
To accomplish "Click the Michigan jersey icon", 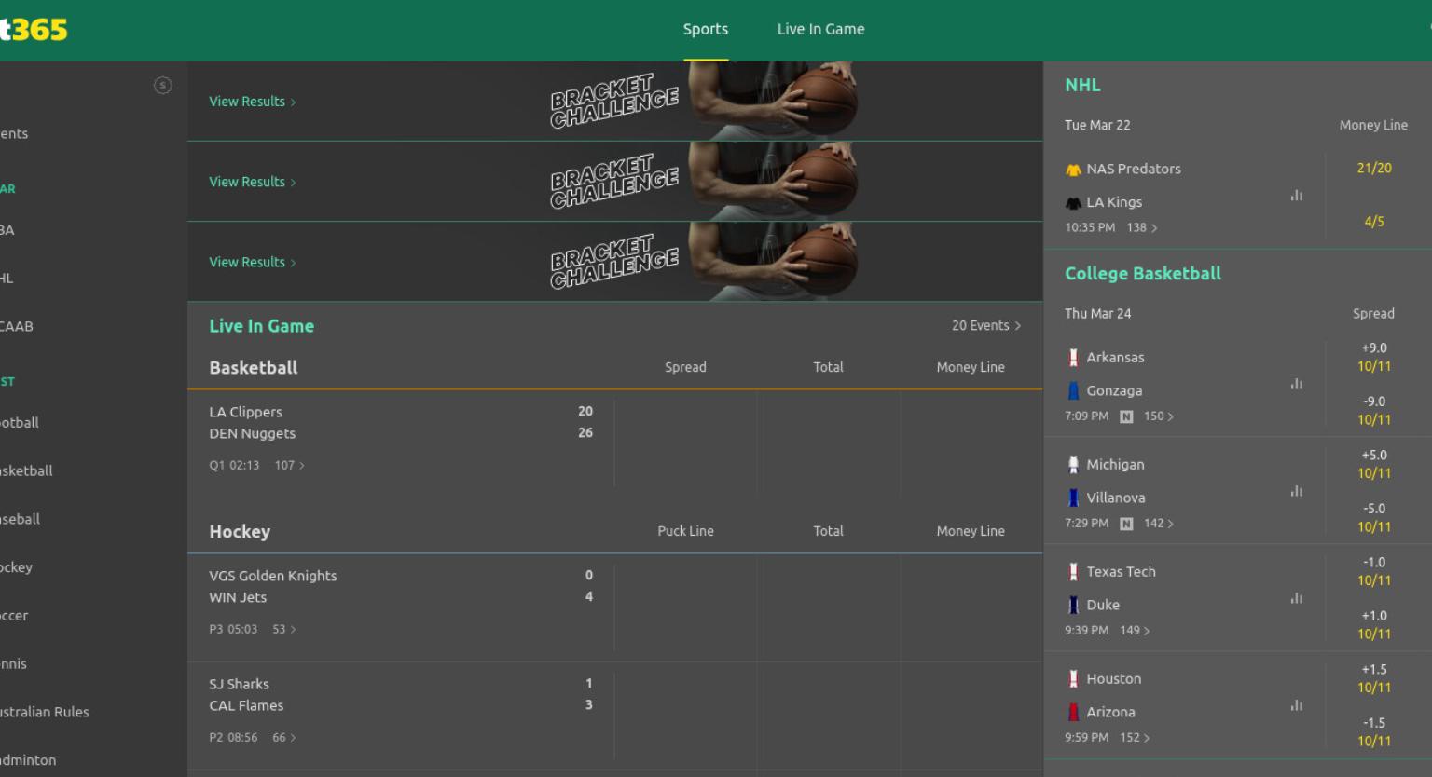I will (1073, 465).
